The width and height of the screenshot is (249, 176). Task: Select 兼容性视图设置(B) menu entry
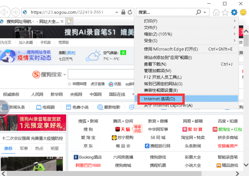[x=161, y=90]
